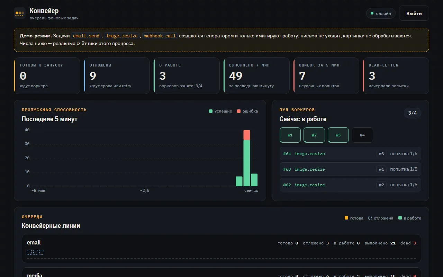The width and height of the screenshot is (443, 277).
Task: Open the Отложены stat card
Action: click(x=117, y=76)
